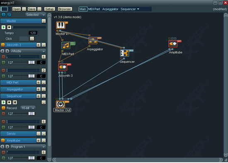Screen dimensions: 228x163
Task: Select the Absynth 3 VST node icon
Action: coord(63,67)
